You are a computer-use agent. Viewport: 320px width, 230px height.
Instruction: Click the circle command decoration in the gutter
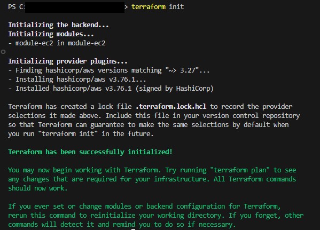pos(3,52)
